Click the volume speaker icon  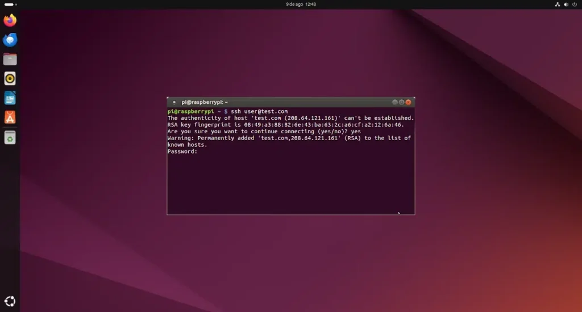pos(565,5)
